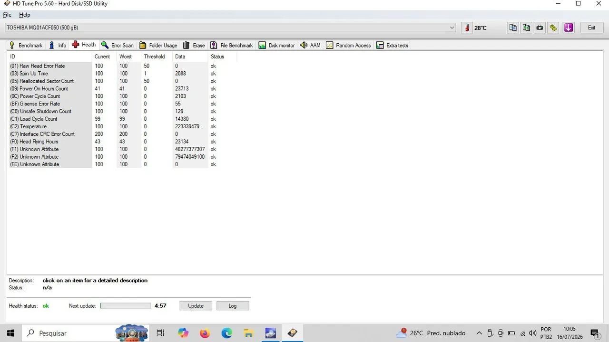Select the (C2) Temperature attribute row
Image resolution: width=609 pixels, height=342 pixels.
click(x=122, y=127)
